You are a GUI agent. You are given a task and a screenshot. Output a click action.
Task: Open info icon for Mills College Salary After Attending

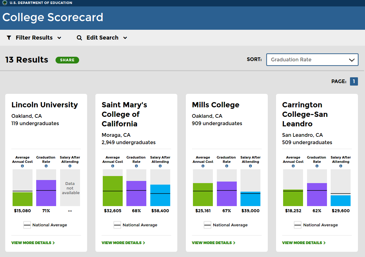[x=251, y=166]
